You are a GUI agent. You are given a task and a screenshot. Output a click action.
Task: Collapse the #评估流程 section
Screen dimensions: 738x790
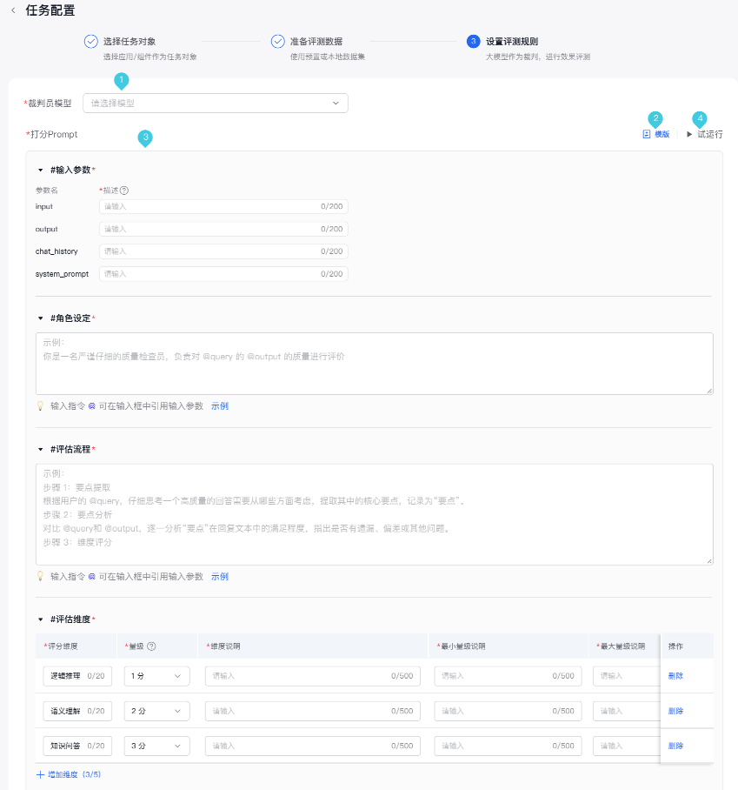40,450
